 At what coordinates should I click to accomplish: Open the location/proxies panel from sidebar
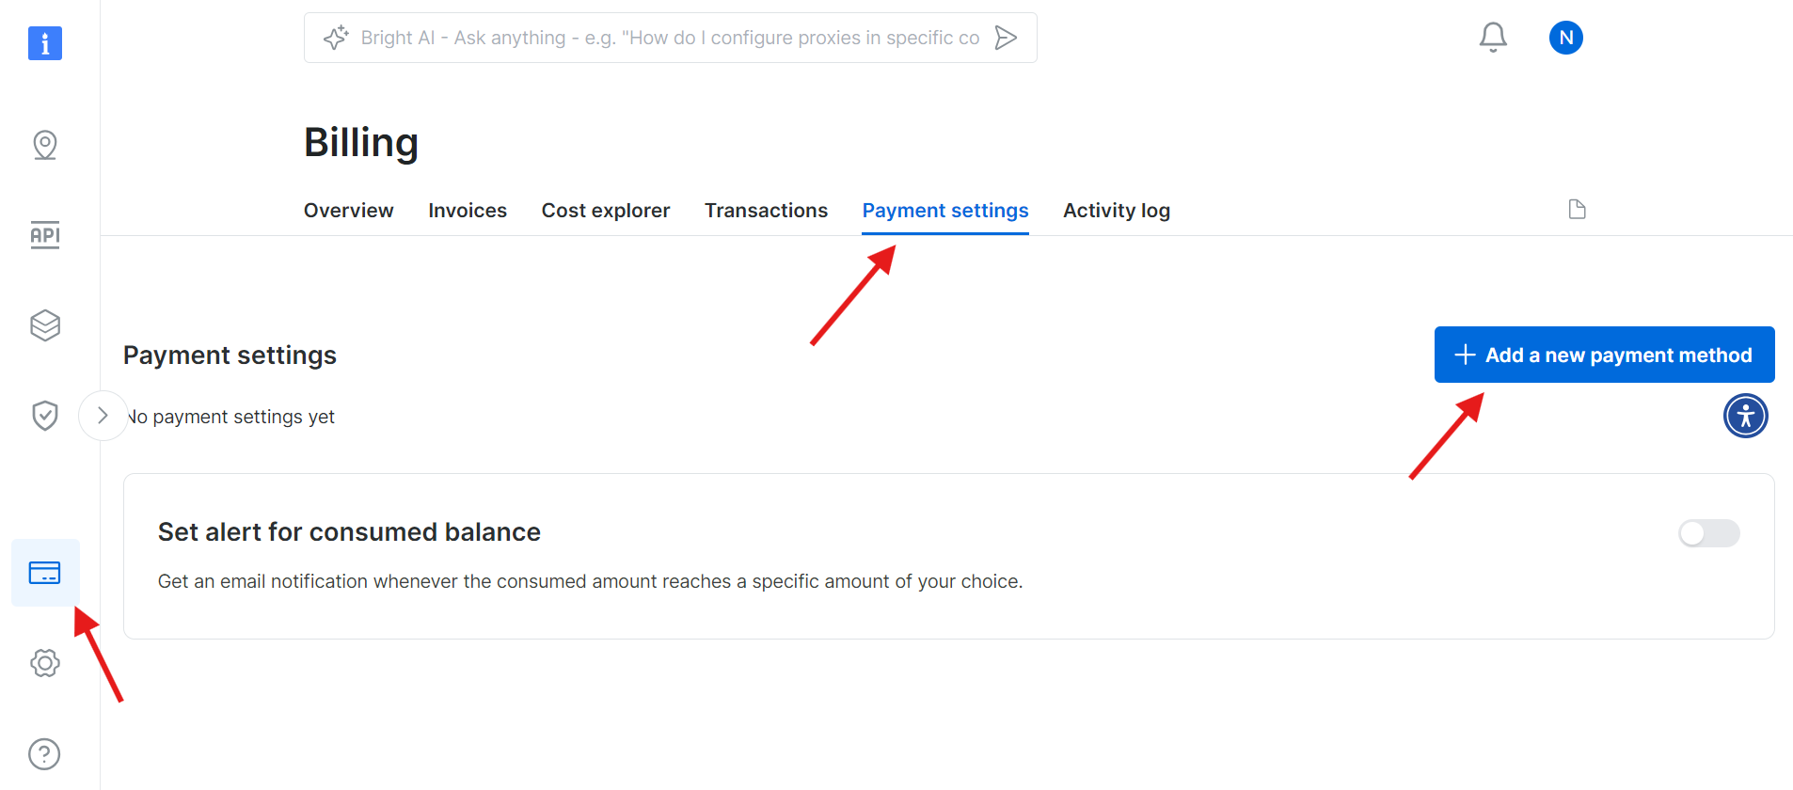[44, 145]
